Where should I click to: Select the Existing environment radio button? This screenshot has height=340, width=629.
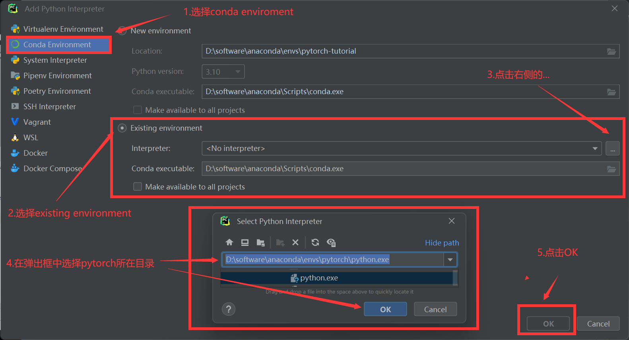coord(122,128)
